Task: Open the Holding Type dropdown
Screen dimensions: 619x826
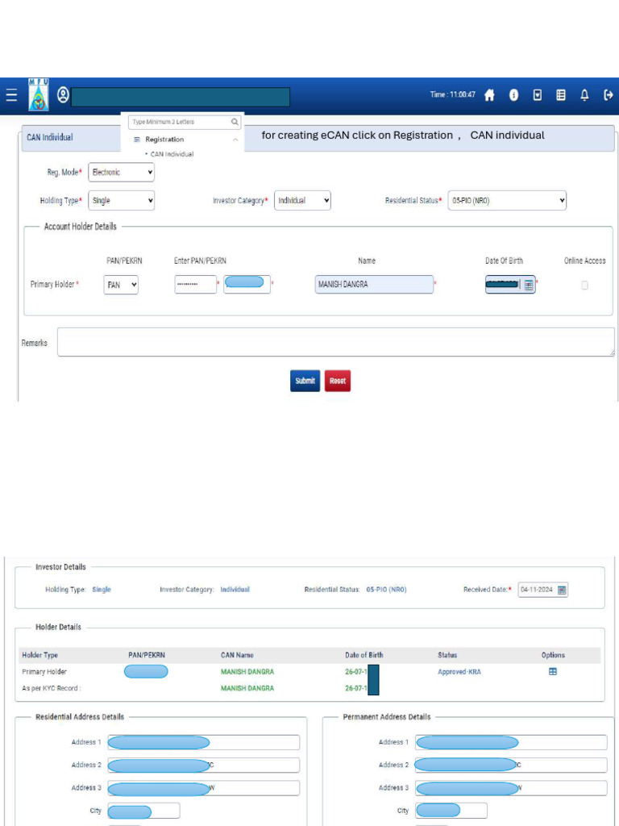Action: pos(121,201)
